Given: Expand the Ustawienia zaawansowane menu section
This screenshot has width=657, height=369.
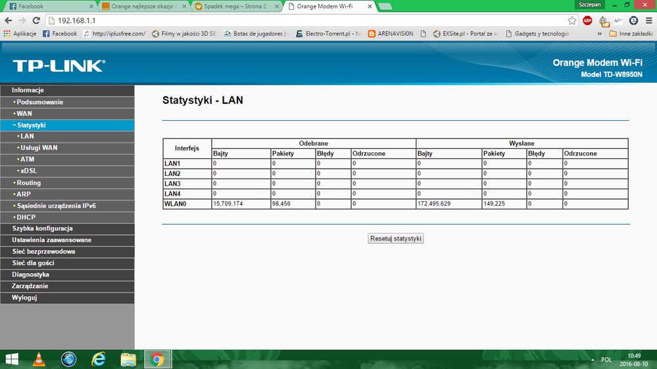Looking at the screenshot, I should coord(51,240).
